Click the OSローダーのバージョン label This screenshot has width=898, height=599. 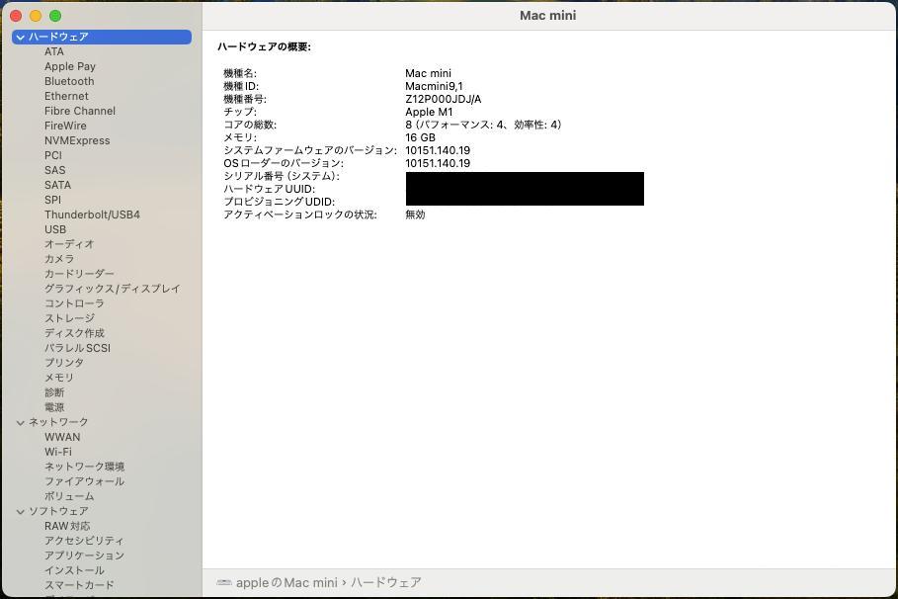[x=284, y=163]
